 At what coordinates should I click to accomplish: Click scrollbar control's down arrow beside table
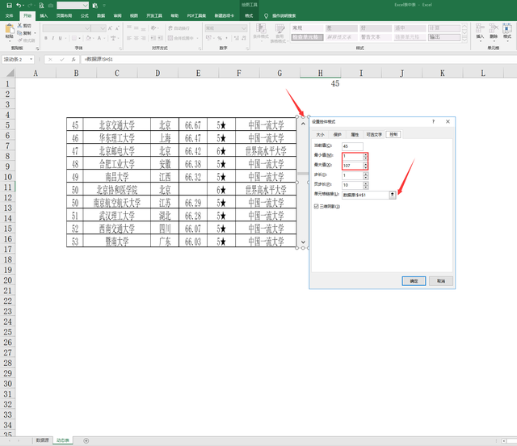coord(303,242)
